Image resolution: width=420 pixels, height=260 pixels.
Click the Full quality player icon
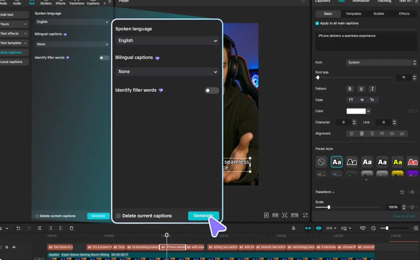(275, 215)
